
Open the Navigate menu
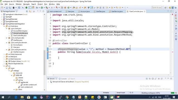[x=26, y=4]
